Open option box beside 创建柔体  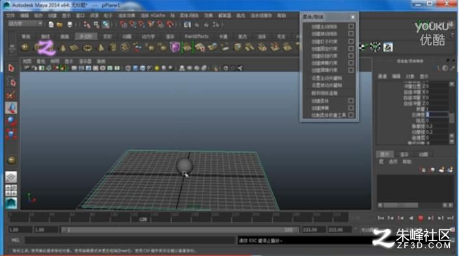351,101
